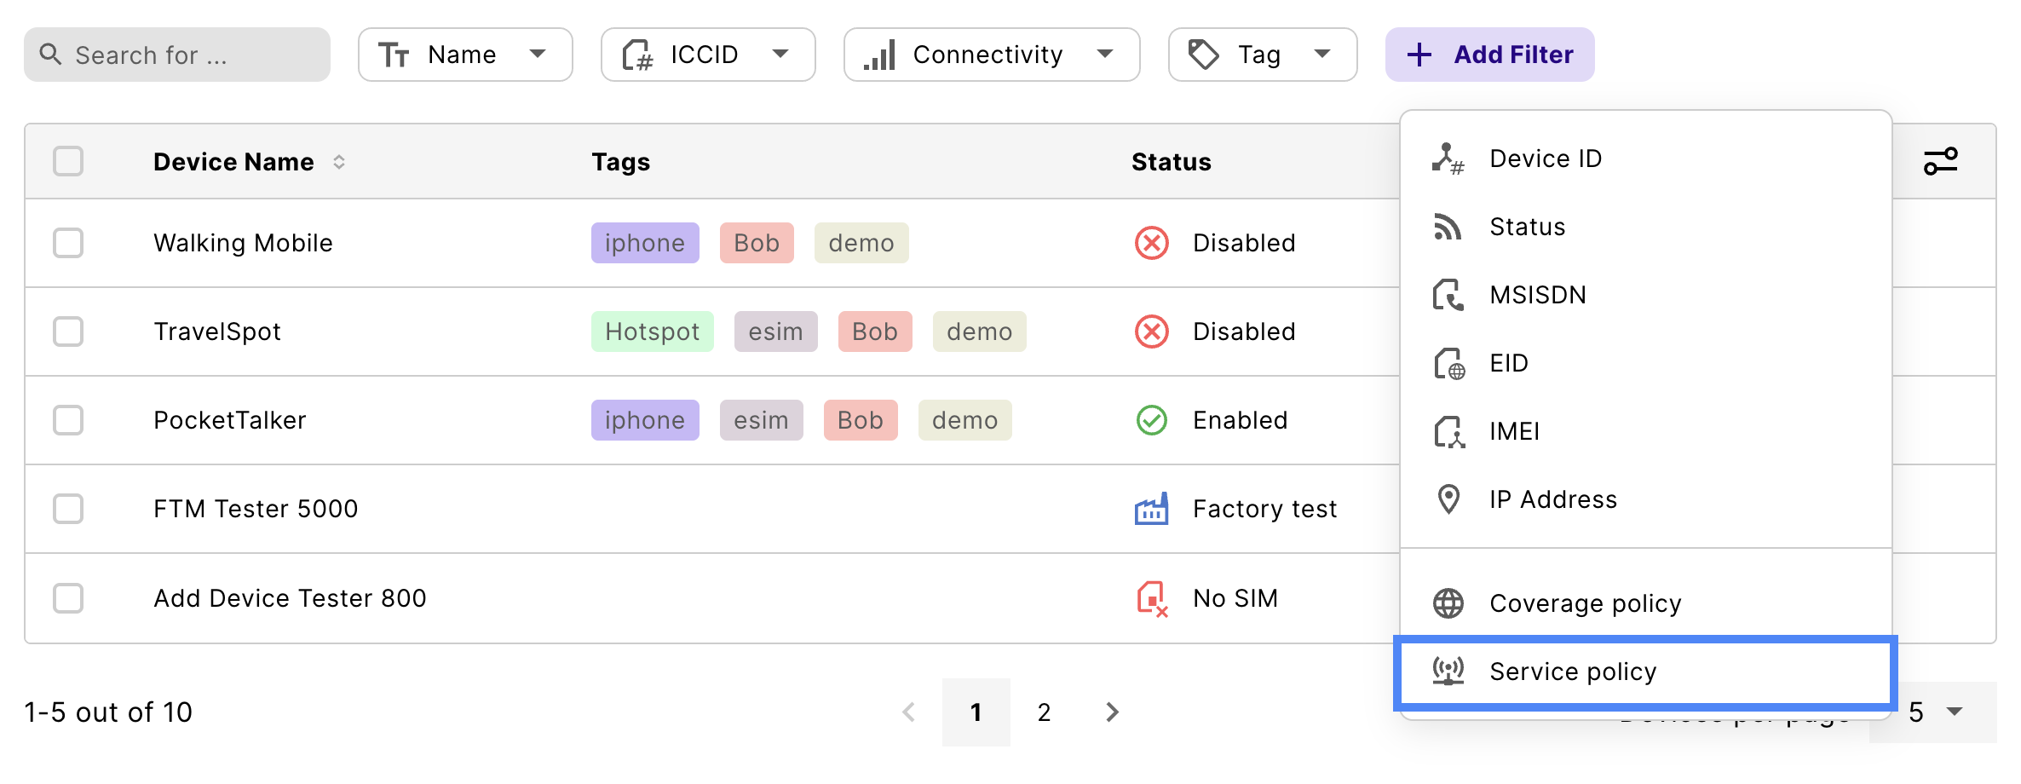Click the Device ID filter icon
Image resolution: width=2021 pixels, height=784 pixels.
point(1448,159)
